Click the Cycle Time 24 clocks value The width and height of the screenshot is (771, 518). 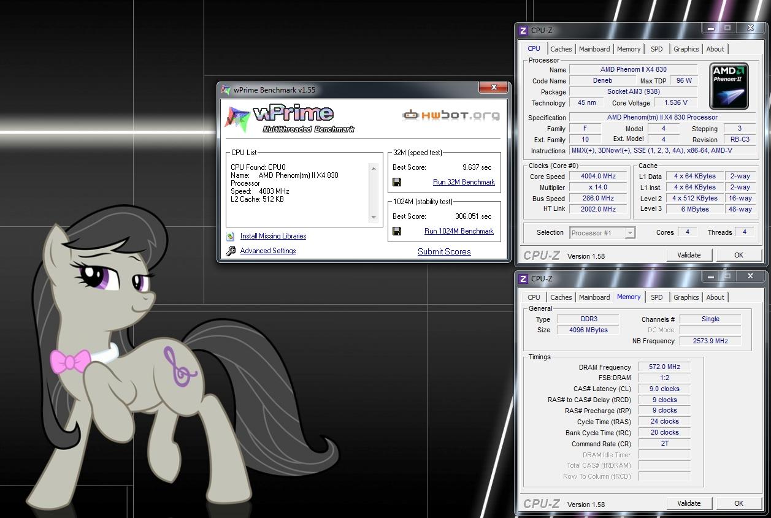click(664, 422)
